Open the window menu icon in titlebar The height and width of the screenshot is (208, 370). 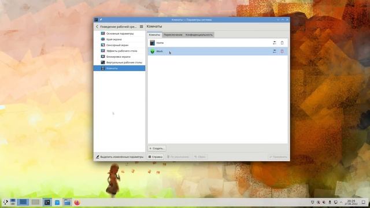tap(96, 20)
